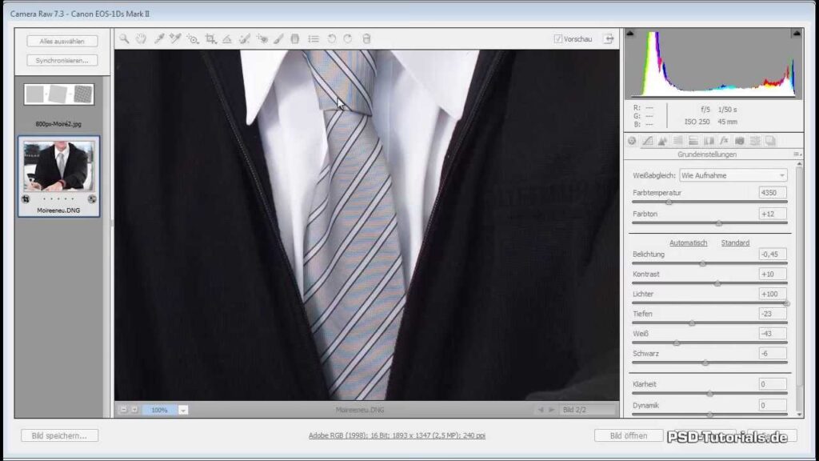Image resolution: width=819 pixels, height=461 pixels.
Task: Switch to the Tone Curve tab
Action: pyautogui.click(x=647, y=141)
